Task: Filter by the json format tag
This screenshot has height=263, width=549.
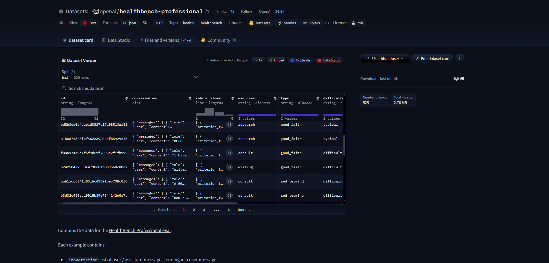Action: point(129,23)
